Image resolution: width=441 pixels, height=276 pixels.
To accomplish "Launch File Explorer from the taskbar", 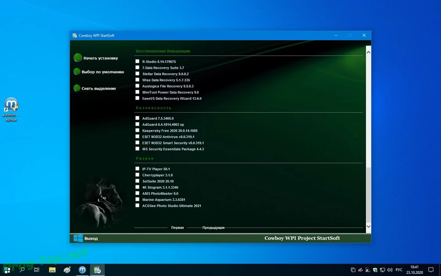I will [x=52, y=270].
